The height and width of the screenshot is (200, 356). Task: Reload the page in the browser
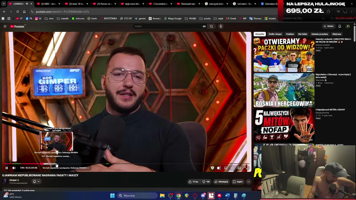point(18,12)
